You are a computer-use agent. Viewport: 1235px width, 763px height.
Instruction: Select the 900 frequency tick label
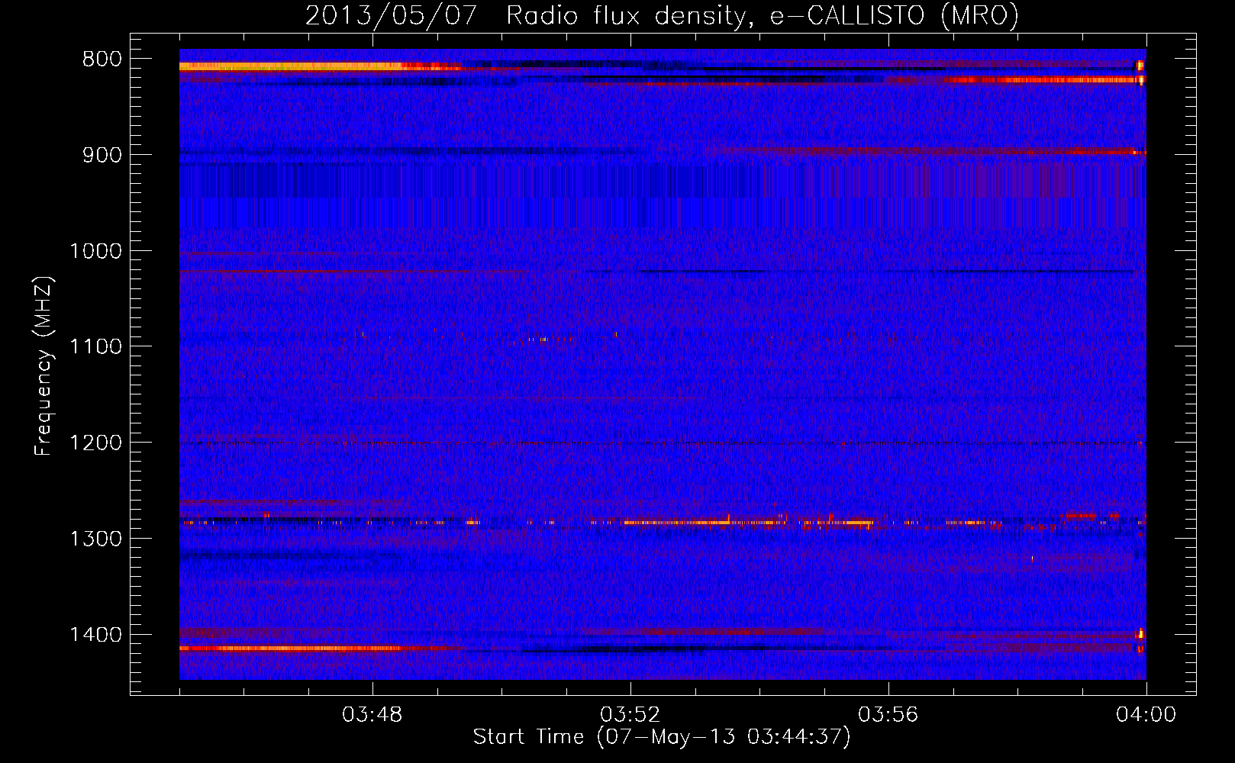(x=102, y=155)
